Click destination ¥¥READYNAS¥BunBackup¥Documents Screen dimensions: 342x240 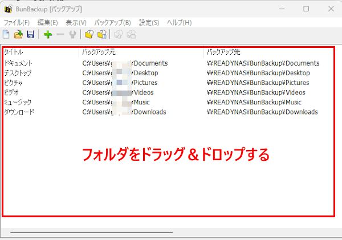coord(263,63)
